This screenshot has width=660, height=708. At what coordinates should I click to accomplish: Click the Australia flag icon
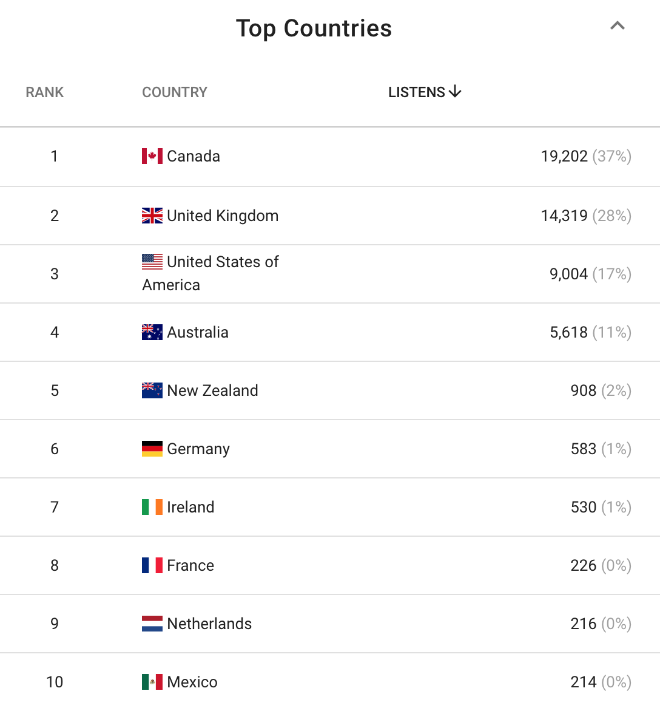pyautogui.click(x=152, y=332)
